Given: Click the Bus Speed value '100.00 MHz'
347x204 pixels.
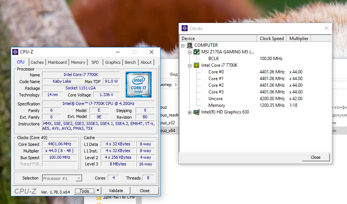Looking at the screenshot, I should [x=59, y=157].
